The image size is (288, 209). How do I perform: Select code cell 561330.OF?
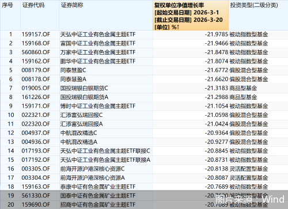(36, 196)
